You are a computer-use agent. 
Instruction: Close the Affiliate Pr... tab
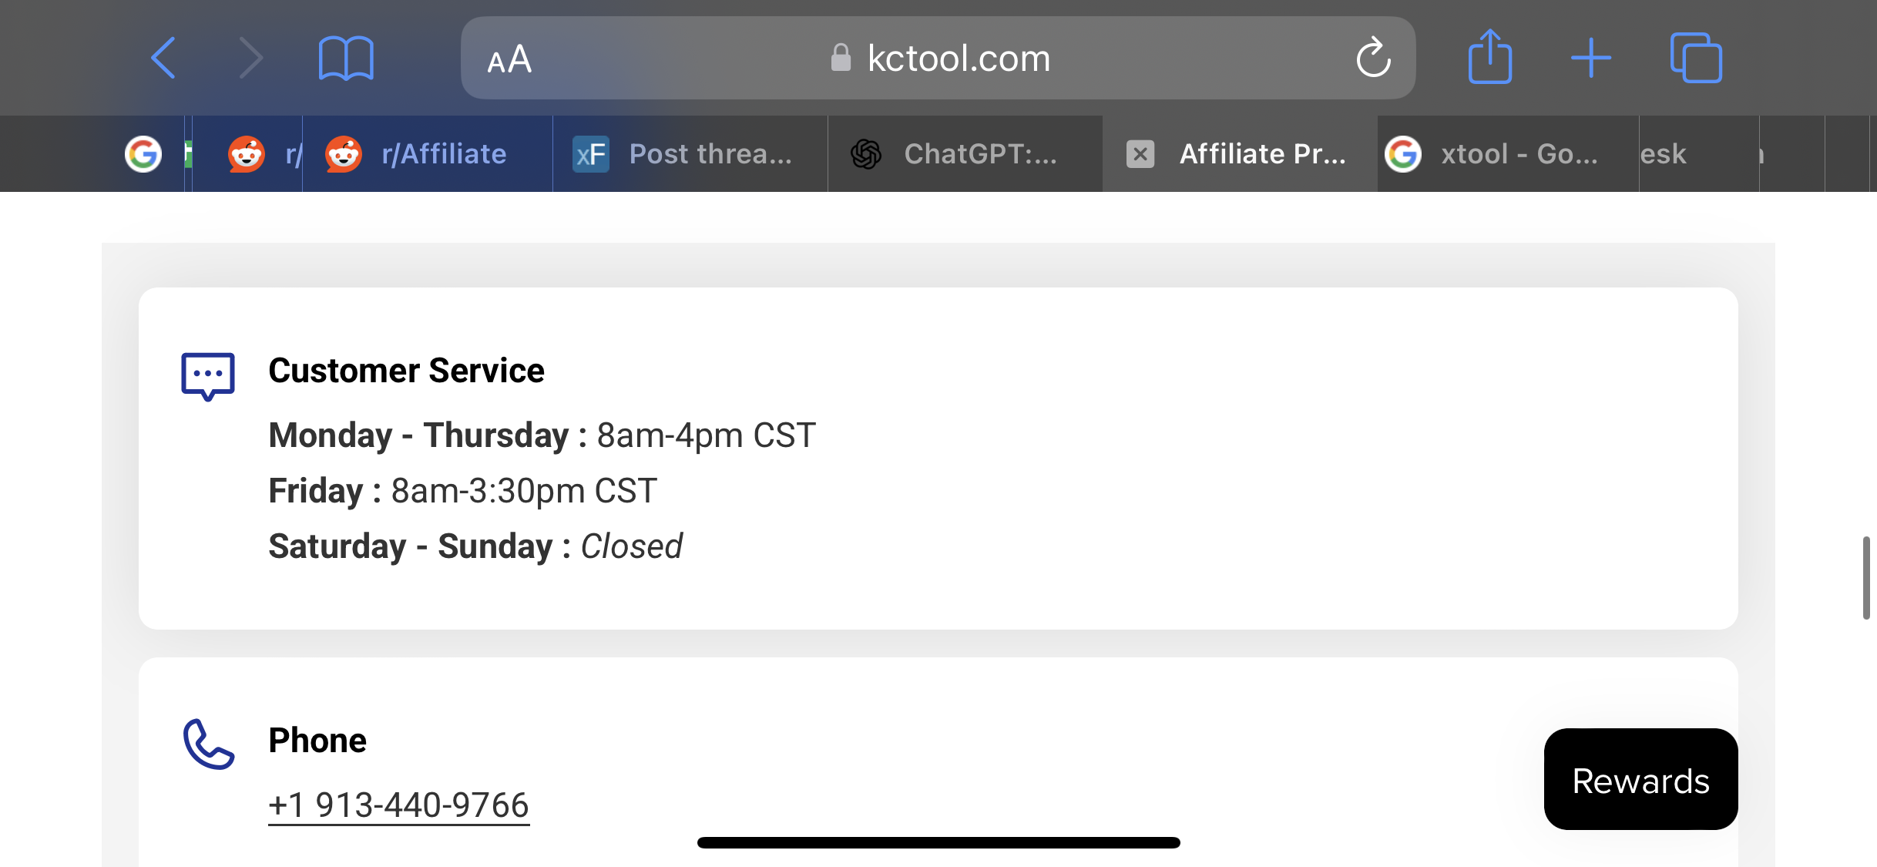1140,154
